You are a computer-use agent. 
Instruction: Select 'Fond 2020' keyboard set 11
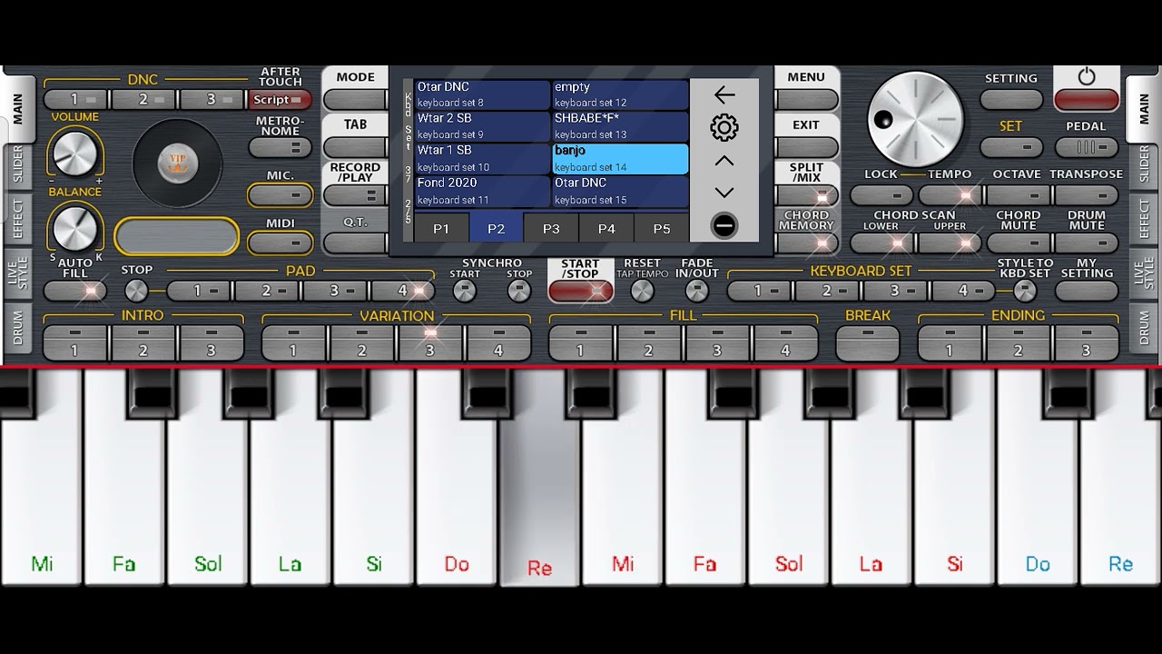(482, 191)
